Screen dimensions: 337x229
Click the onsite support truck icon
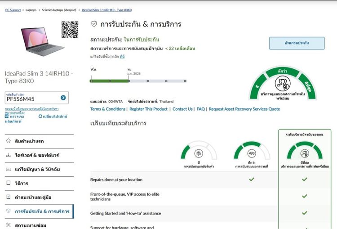point(252,153)
